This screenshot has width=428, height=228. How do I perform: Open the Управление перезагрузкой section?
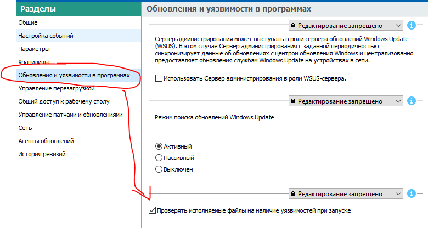pos(78,88)
